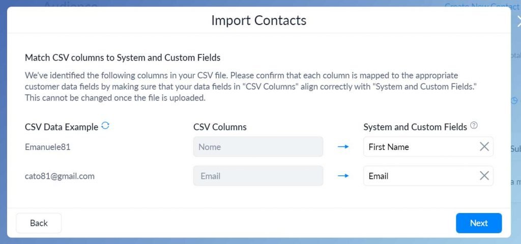The image size is (521, 244).
Task: Click the Import Contacts dialog title
Action: 258,21
